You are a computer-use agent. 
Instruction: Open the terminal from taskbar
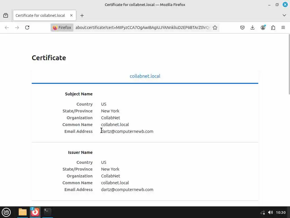(x=47, y=212)
